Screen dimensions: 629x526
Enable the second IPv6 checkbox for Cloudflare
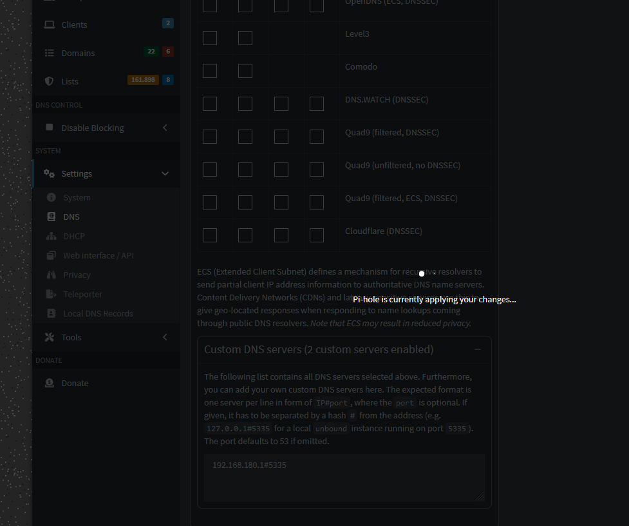pos(317,236)
